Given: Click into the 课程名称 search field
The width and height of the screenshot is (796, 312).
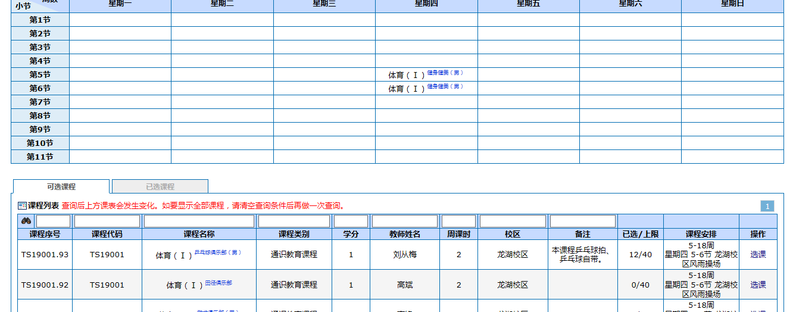Looking at the screenshot, I should pos(199,221).
